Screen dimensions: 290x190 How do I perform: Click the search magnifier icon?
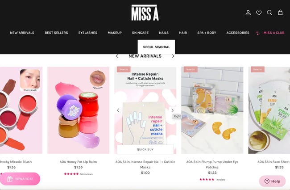click(x=269, y=13)
